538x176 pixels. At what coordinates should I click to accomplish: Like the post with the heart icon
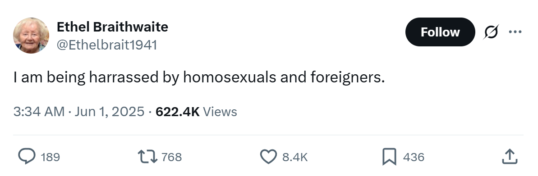point(268,157)
